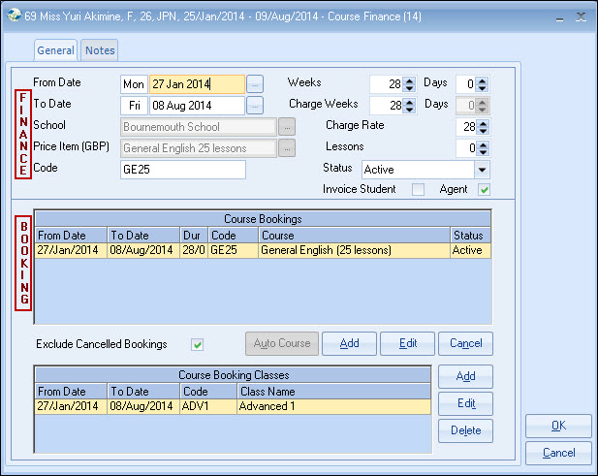Screen dimensions: 598x476
Task: Switch to the Notes tab
Action: tap(99, 50)
